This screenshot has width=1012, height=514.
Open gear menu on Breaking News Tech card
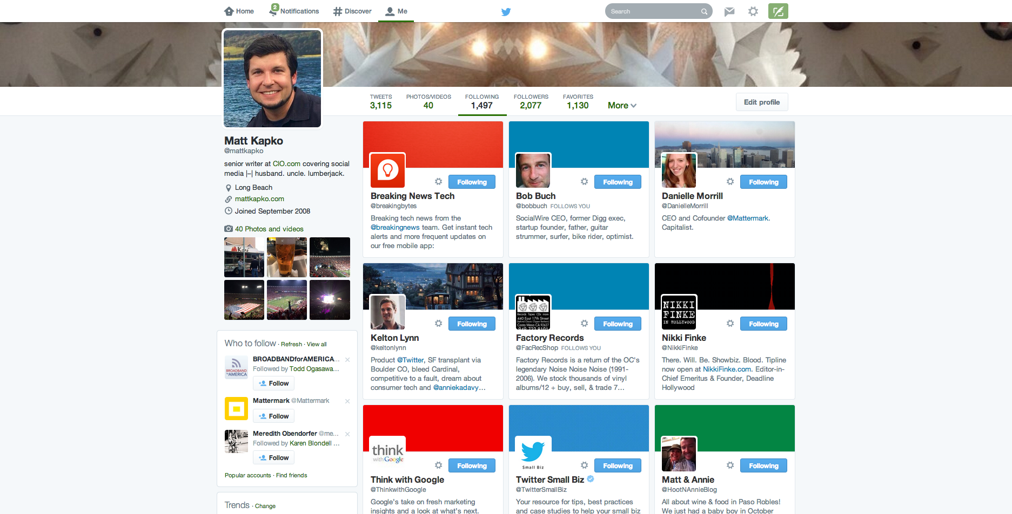click(439, 182)
